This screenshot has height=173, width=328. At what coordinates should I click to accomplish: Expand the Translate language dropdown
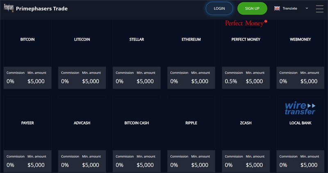(307, 8)
